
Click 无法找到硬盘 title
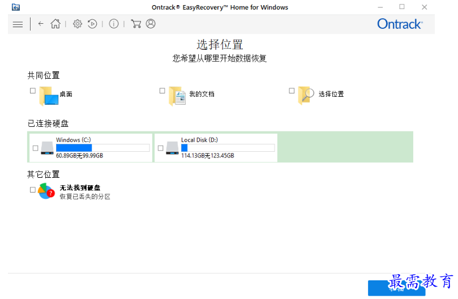pyautogui.click(x=80, y=187)
